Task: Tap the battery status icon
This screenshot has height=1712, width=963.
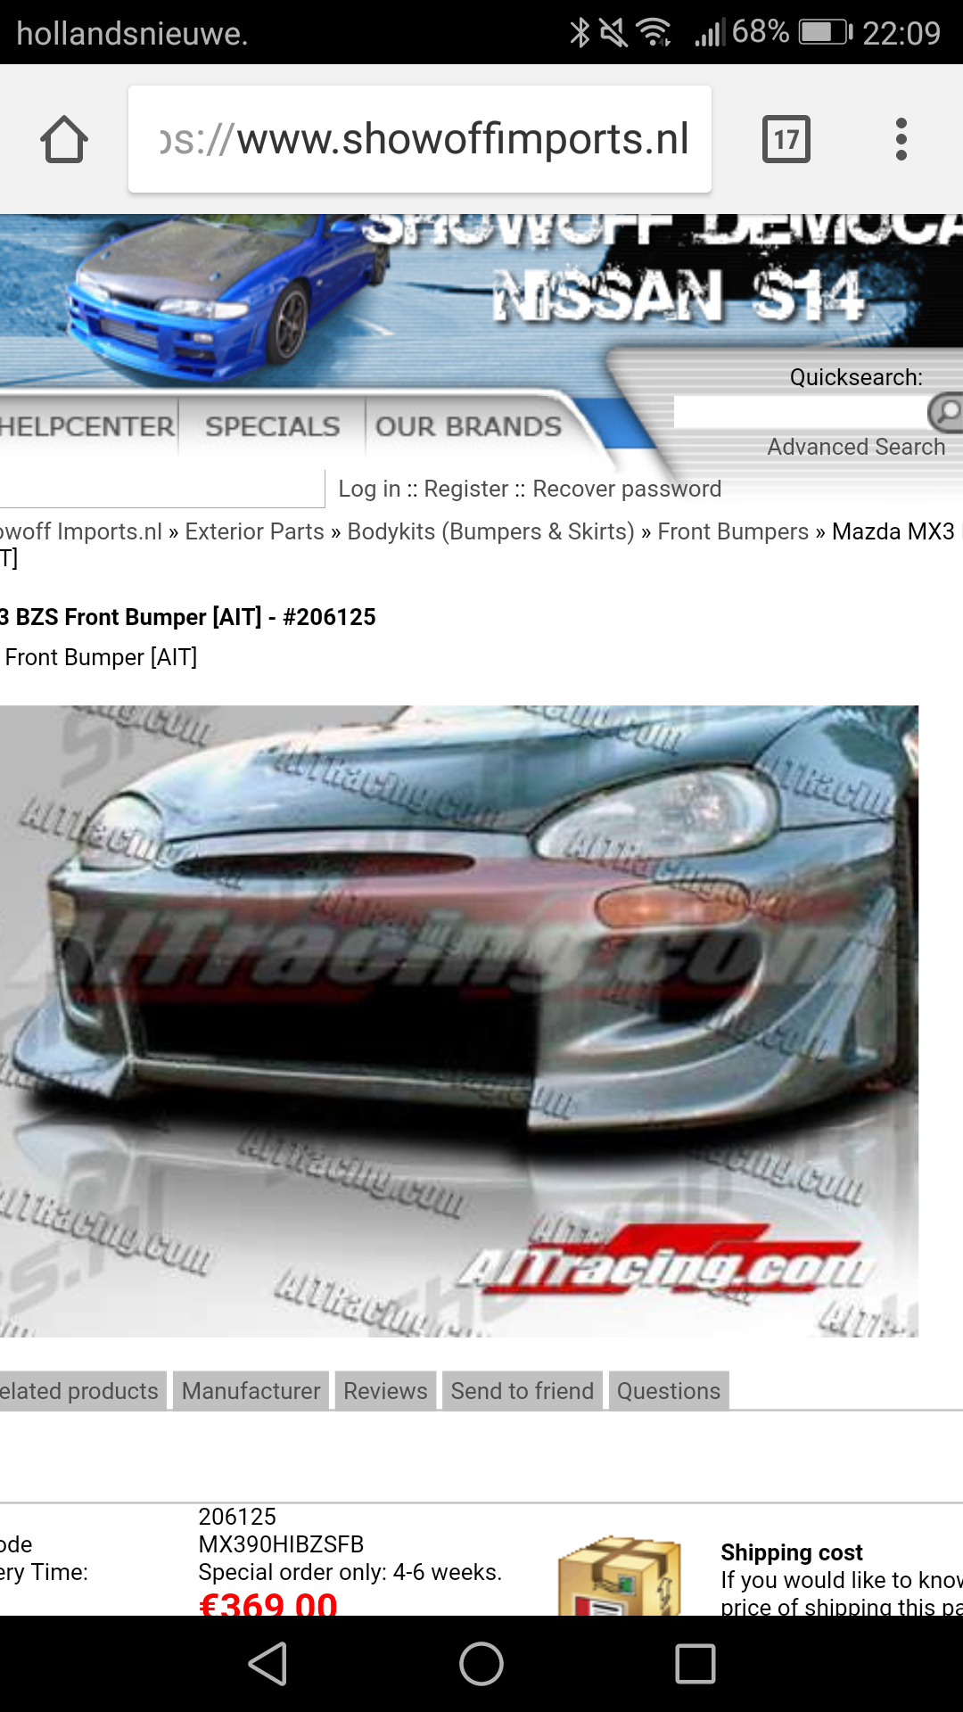Action: pyautogui.click(x=826, y=33)
